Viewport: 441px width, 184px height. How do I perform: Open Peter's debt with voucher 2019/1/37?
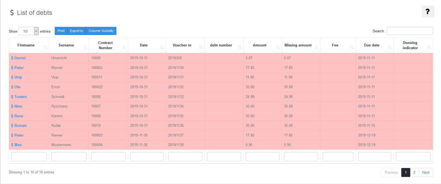[17, 135]
